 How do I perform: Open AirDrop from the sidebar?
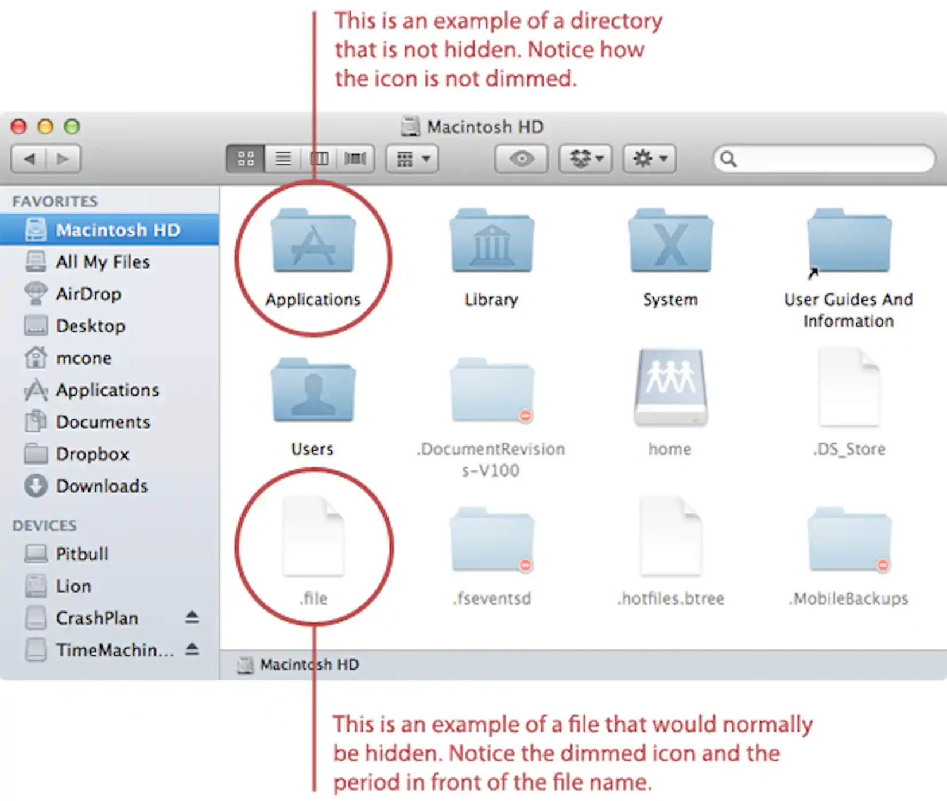[109, 294]
